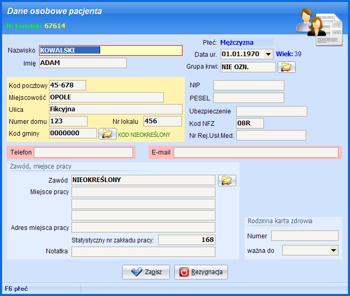
Task: Open blood group folder browse icon
Action: pyautogui.click(x=286, y=67)
